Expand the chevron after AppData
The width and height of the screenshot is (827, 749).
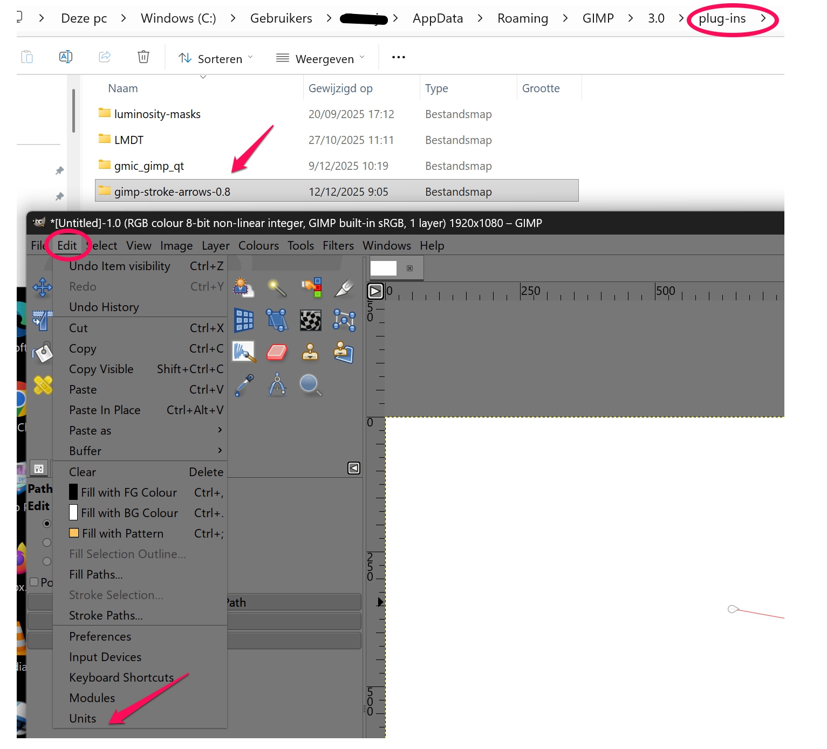point(480,18)
